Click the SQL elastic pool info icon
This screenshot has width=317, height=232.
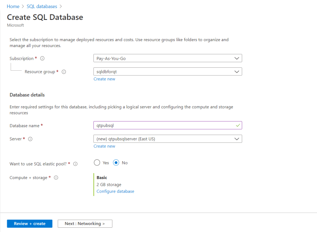pos(75,164)
